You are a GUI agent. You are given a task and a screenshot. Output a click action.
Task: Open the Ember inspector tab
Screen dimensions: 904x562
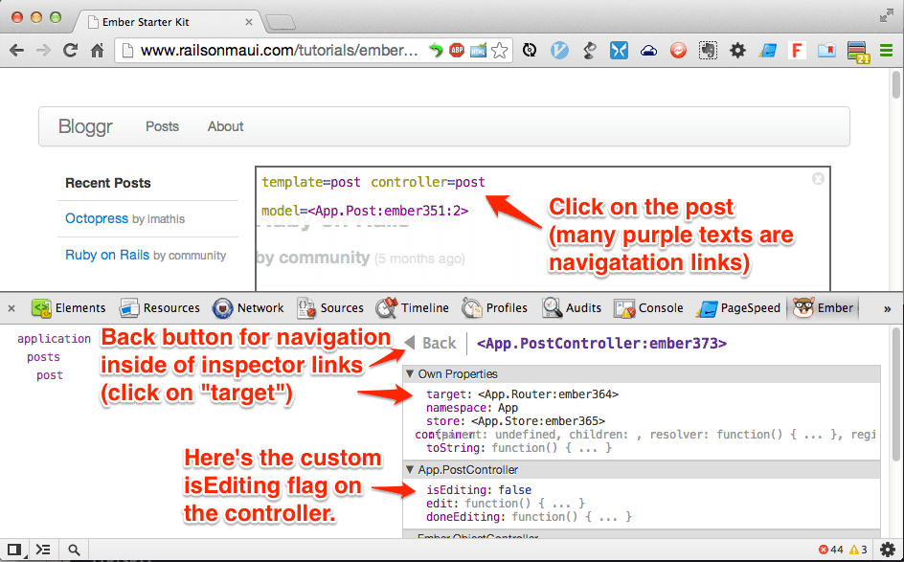click(824, 308)
